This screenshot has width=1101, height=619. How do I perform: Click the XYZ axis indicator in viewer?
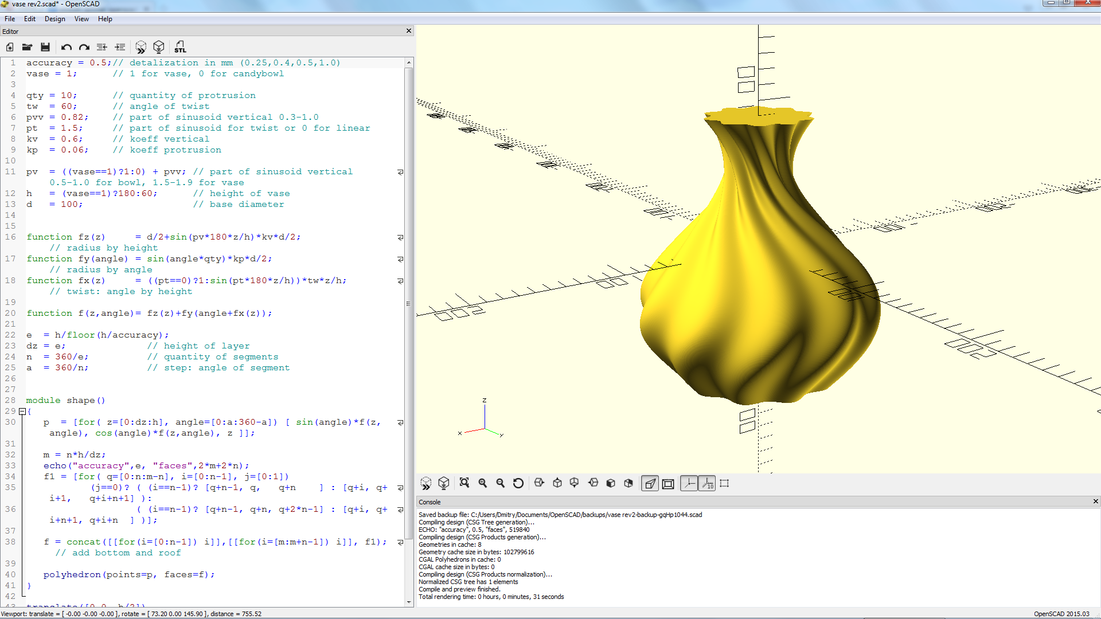pos(482,418)
